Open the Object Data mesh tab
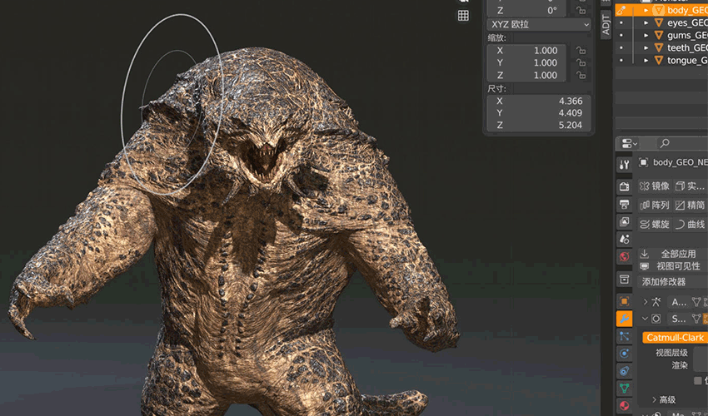Image resolution: width=708 pixels, height=416 pixels. [x=625, y=388]
